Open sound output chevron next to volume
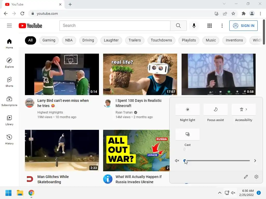266x199 pixels. tap(255, 161)
